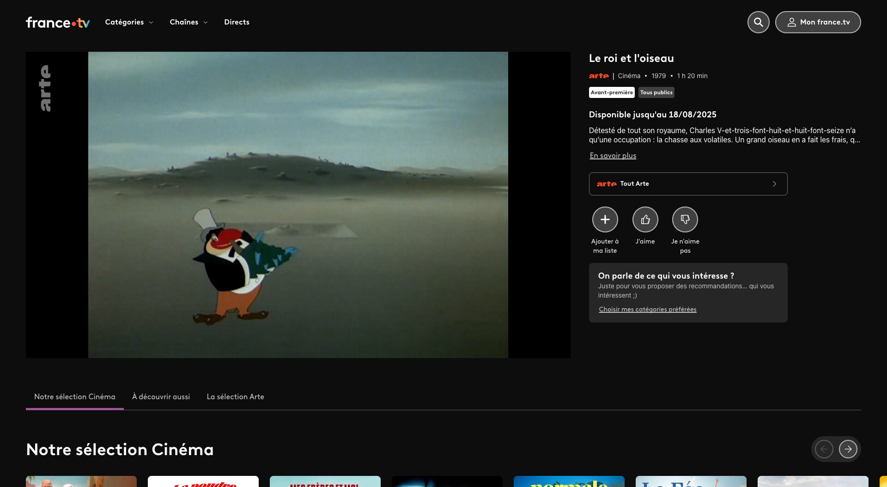
Task: Select the Notre sélection Cinéma tab
Action: click(75, 397)
